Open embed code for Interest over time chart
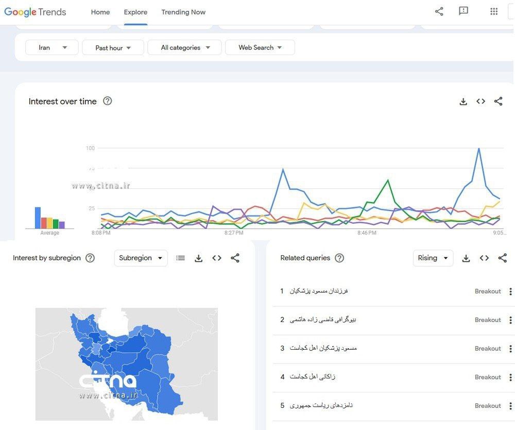The height and width of the screenshot is (430, 515). [480, 101]
